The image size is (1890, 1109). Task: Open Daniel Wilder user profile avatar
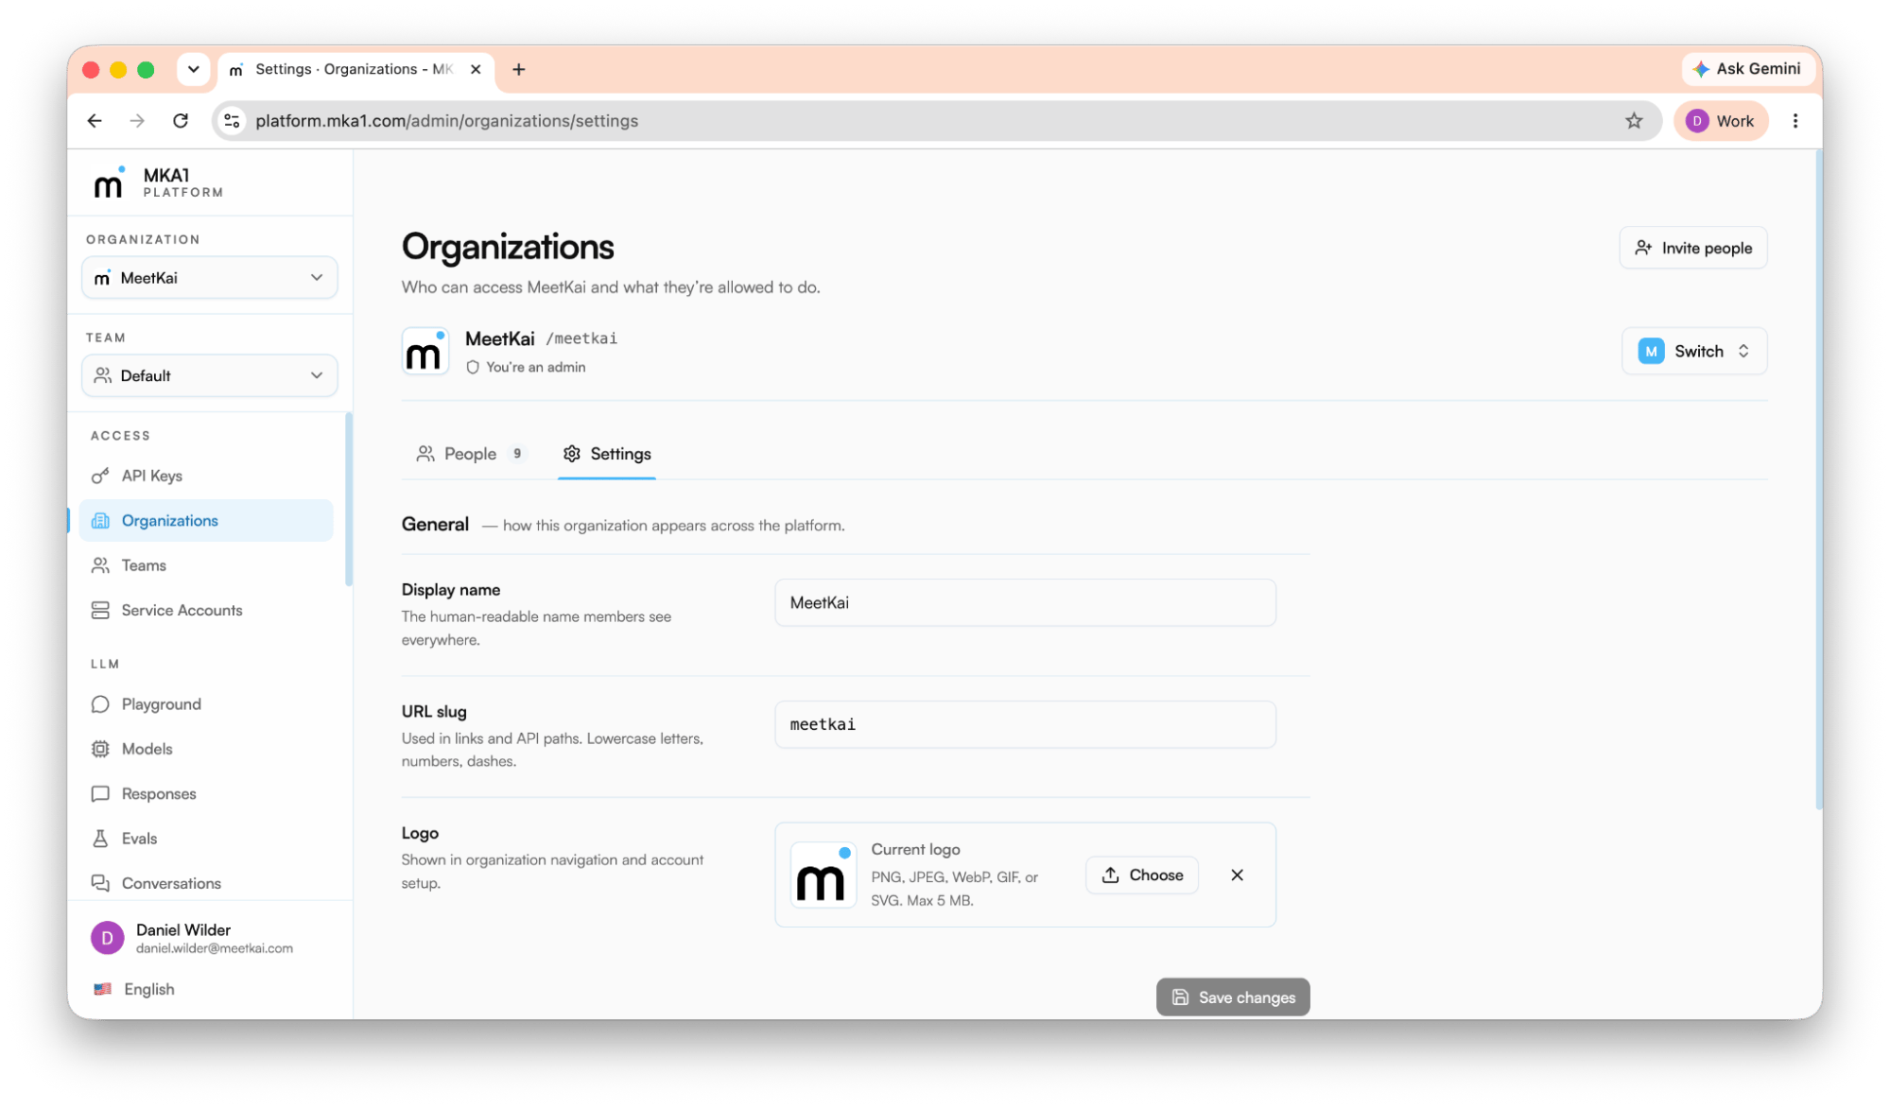pos(107,938)
